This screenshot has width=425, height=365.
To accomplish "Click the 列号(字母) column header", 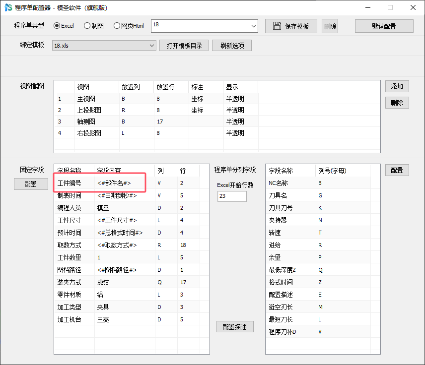I will pyautogui.click(x=343, y=171).
